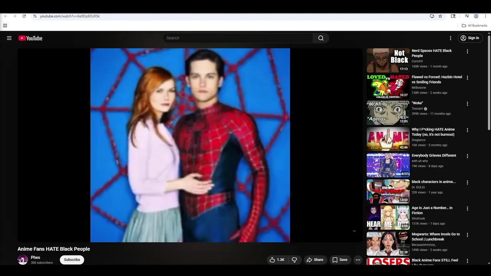Viewport: 491px width, 276px height.
Task: Click MrBooone channel name
Action: [x=419, y=88]
